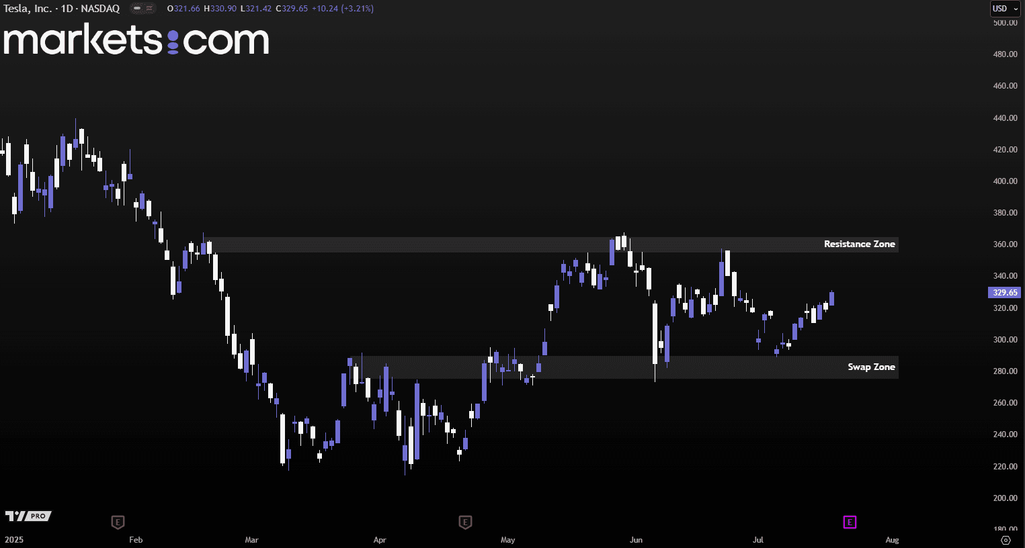Click the 500.00 price axis label
This screenshot has width=1025, height=548.
pos(1005,23)
